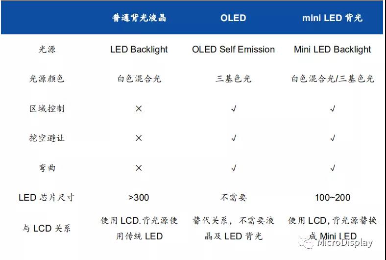Click the X mark in 弯曲 row
The width and height of the screenshot is (386, 260).
[x=139, y=168]
